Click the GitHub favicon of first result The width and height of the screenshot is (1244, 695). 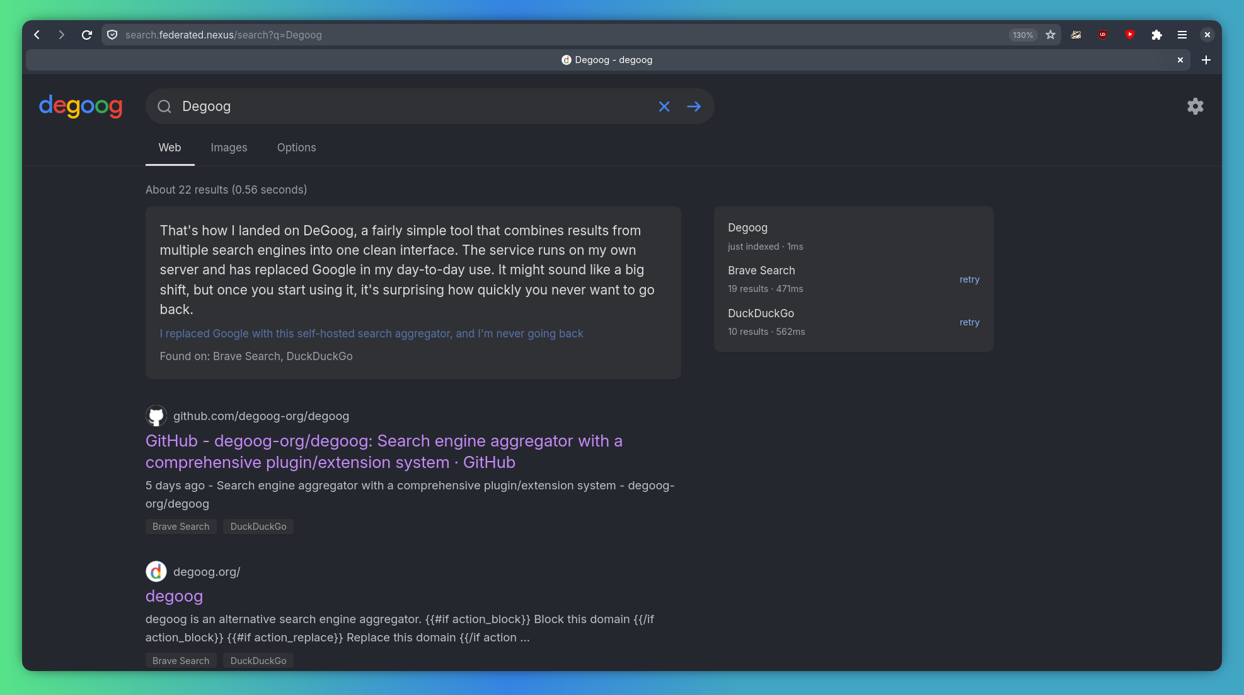(156, 416)
